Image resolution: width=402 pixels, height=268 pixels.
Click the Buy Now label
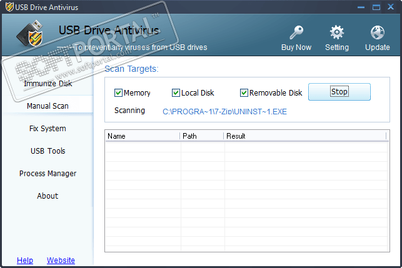pyautogui.click(x=296, y=47)
